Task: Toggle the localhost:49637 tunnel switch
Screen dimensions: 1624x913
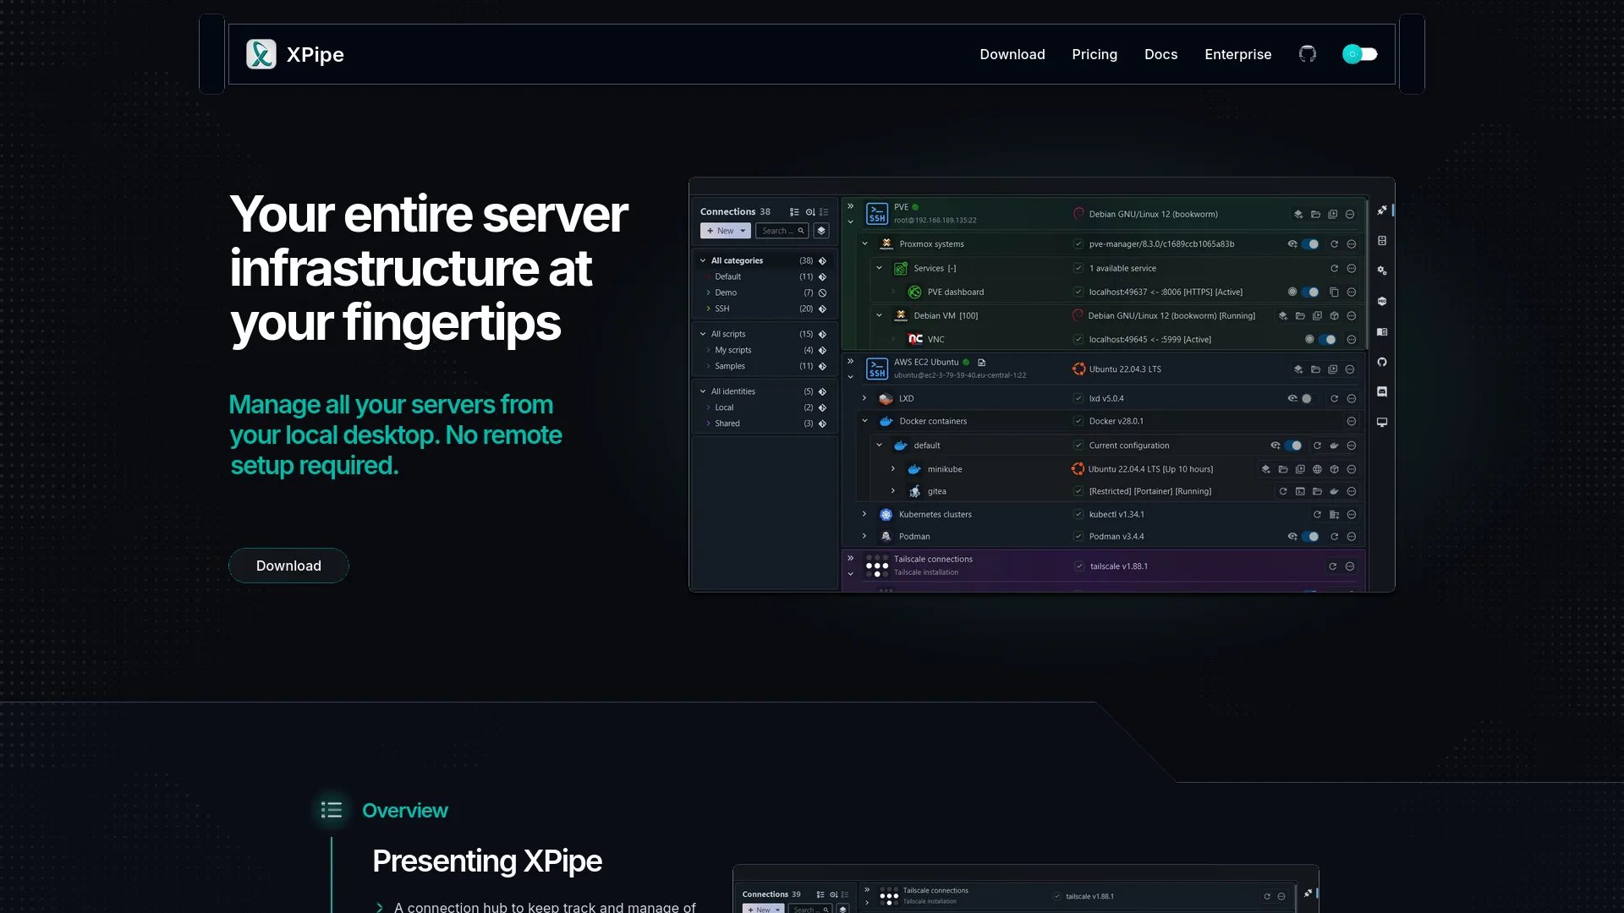Action: [1310, 292]
